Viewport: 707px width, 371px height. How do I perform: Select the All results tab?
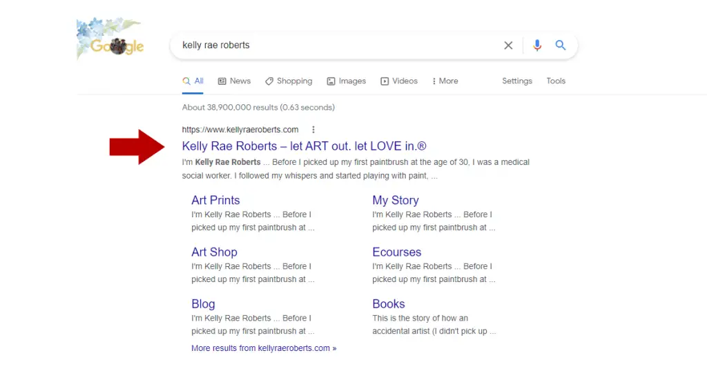coord(193,81)
